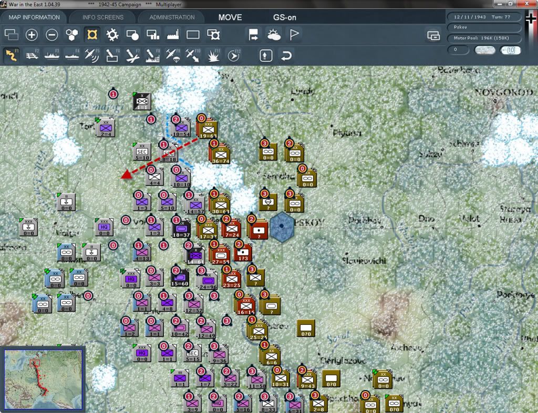This screenshot has width=538, height=413.
Task: Select the F11 explosion mode icon
Action: [x=213, y=55]
